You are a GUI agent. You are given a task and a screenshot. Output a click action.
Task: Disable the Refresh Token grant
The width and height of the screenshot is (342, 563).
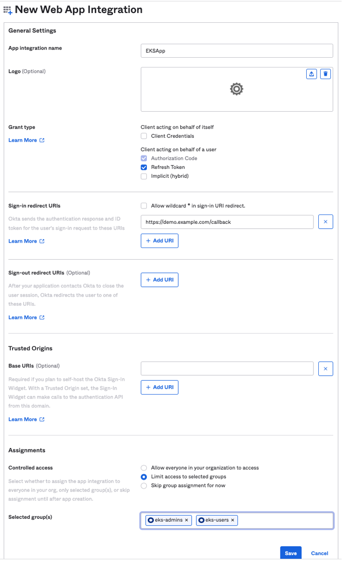144,167
